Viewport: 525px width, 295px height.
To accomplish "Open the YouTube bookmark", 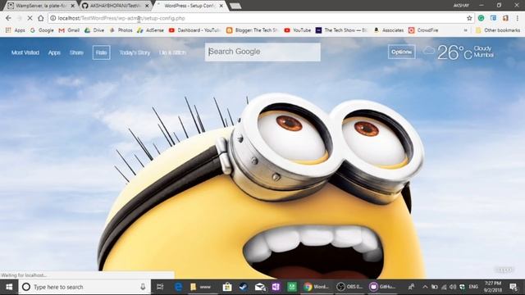I will tap(297, 30).
